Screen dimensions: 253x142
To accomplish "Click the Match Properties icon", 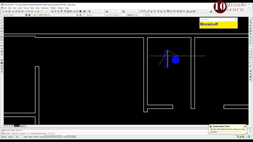I will [x=35, y=11].
